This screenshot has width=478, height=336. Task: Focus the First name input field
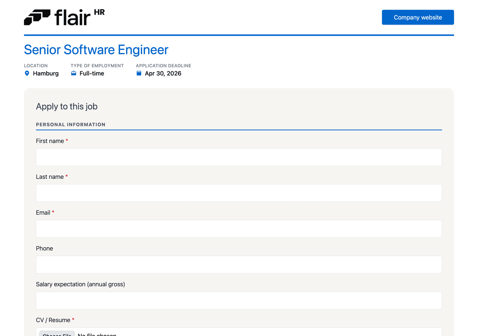[x=239, y=157]
